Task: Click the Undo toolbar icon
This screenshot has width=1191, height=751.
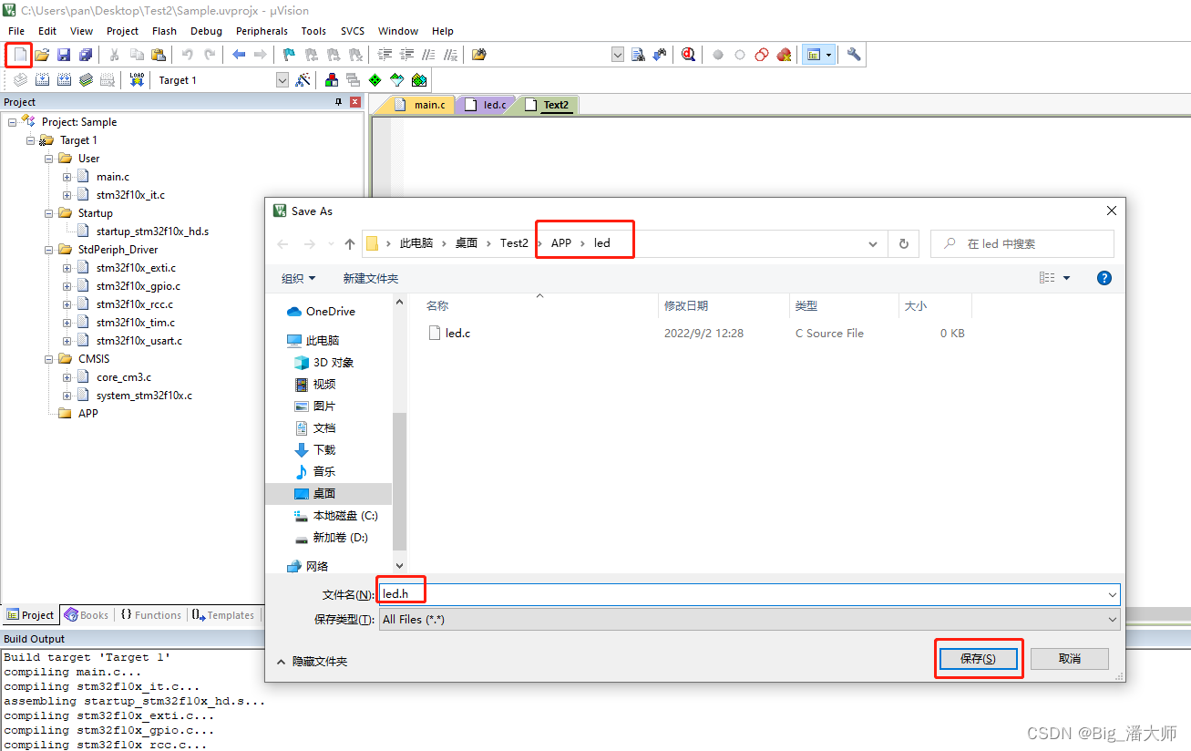Action: tap(188, 55)
